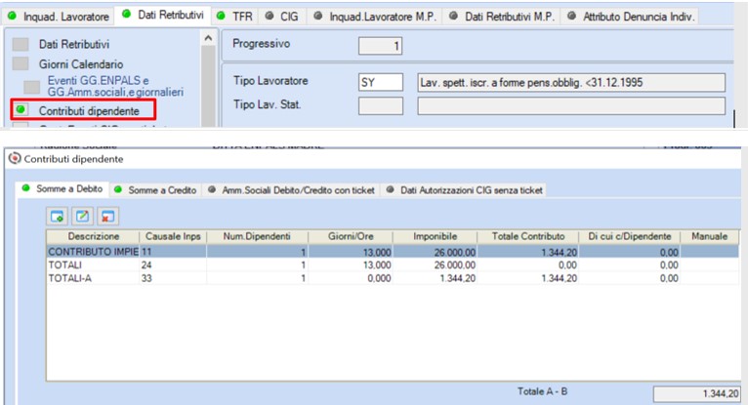
Task: Open Contributi dipendente in the side list
Action: click(x=89, y=111)
